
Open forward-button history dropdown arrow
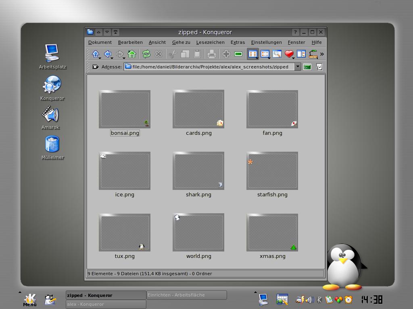[x=124, y=58]
